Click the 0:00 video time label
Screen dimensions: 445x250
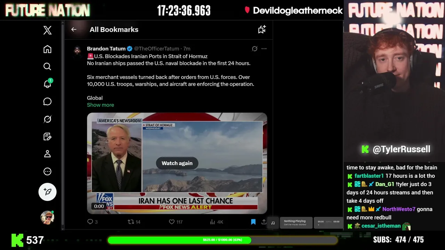99,206
